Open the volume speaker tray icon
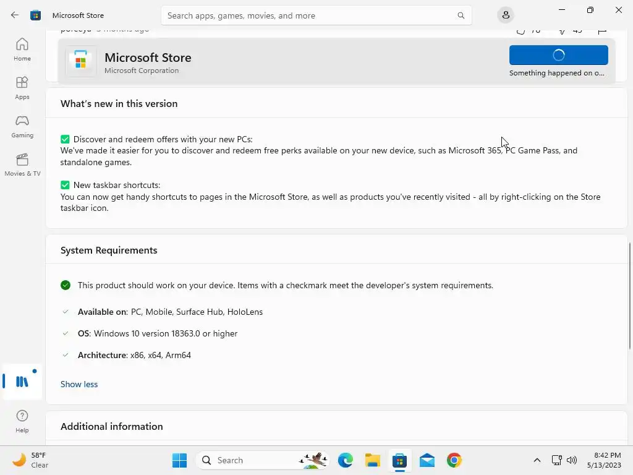Image resolution: width=633 pixels, height=475 pixels. [572, 460]
